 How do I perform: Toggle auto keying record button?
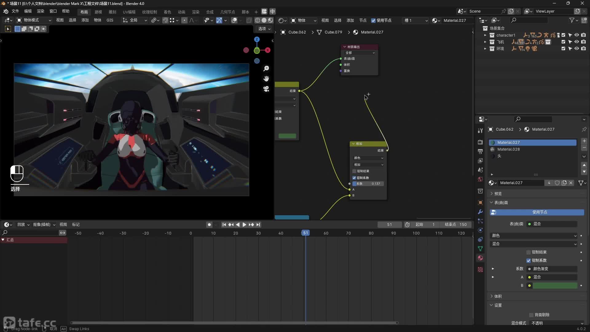coord(209,225)
